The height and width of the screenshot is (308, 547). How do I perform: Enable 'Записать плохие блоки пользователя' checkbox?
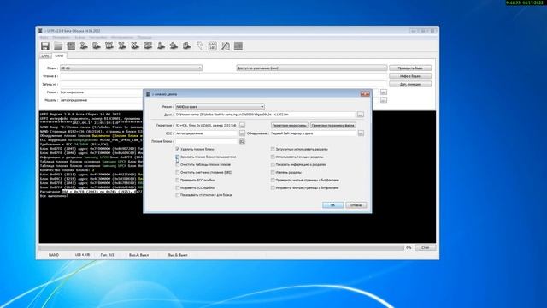[x=178, y=157]
